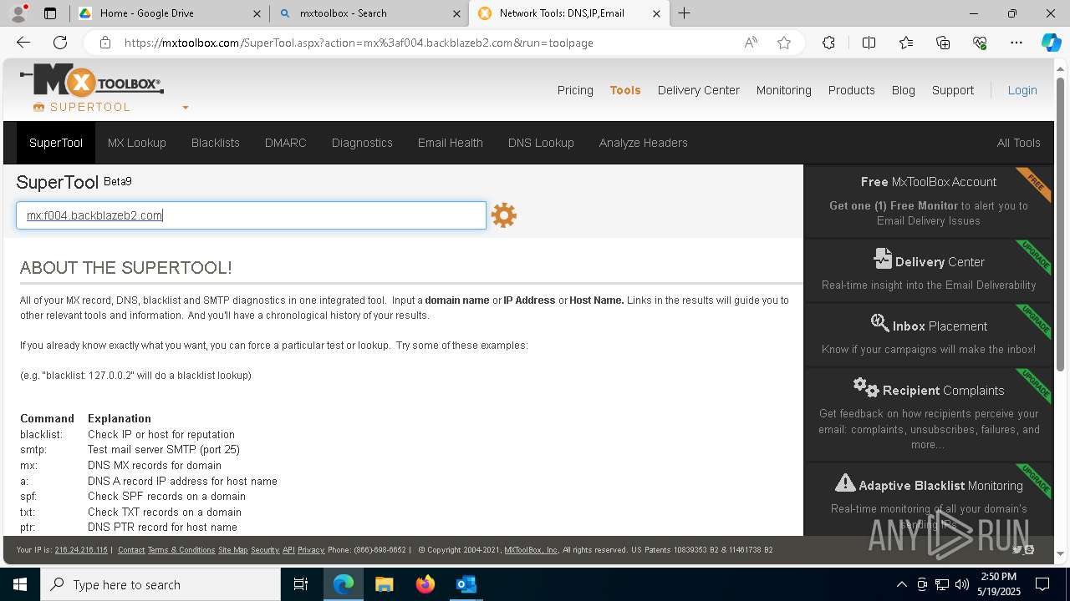Open Task View on taskbar
Viewport: 1070px width, 601px height.
301,584
